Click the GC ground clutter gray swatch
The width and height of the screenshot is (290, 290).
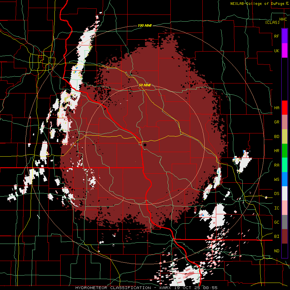click(x=285, y=222)
